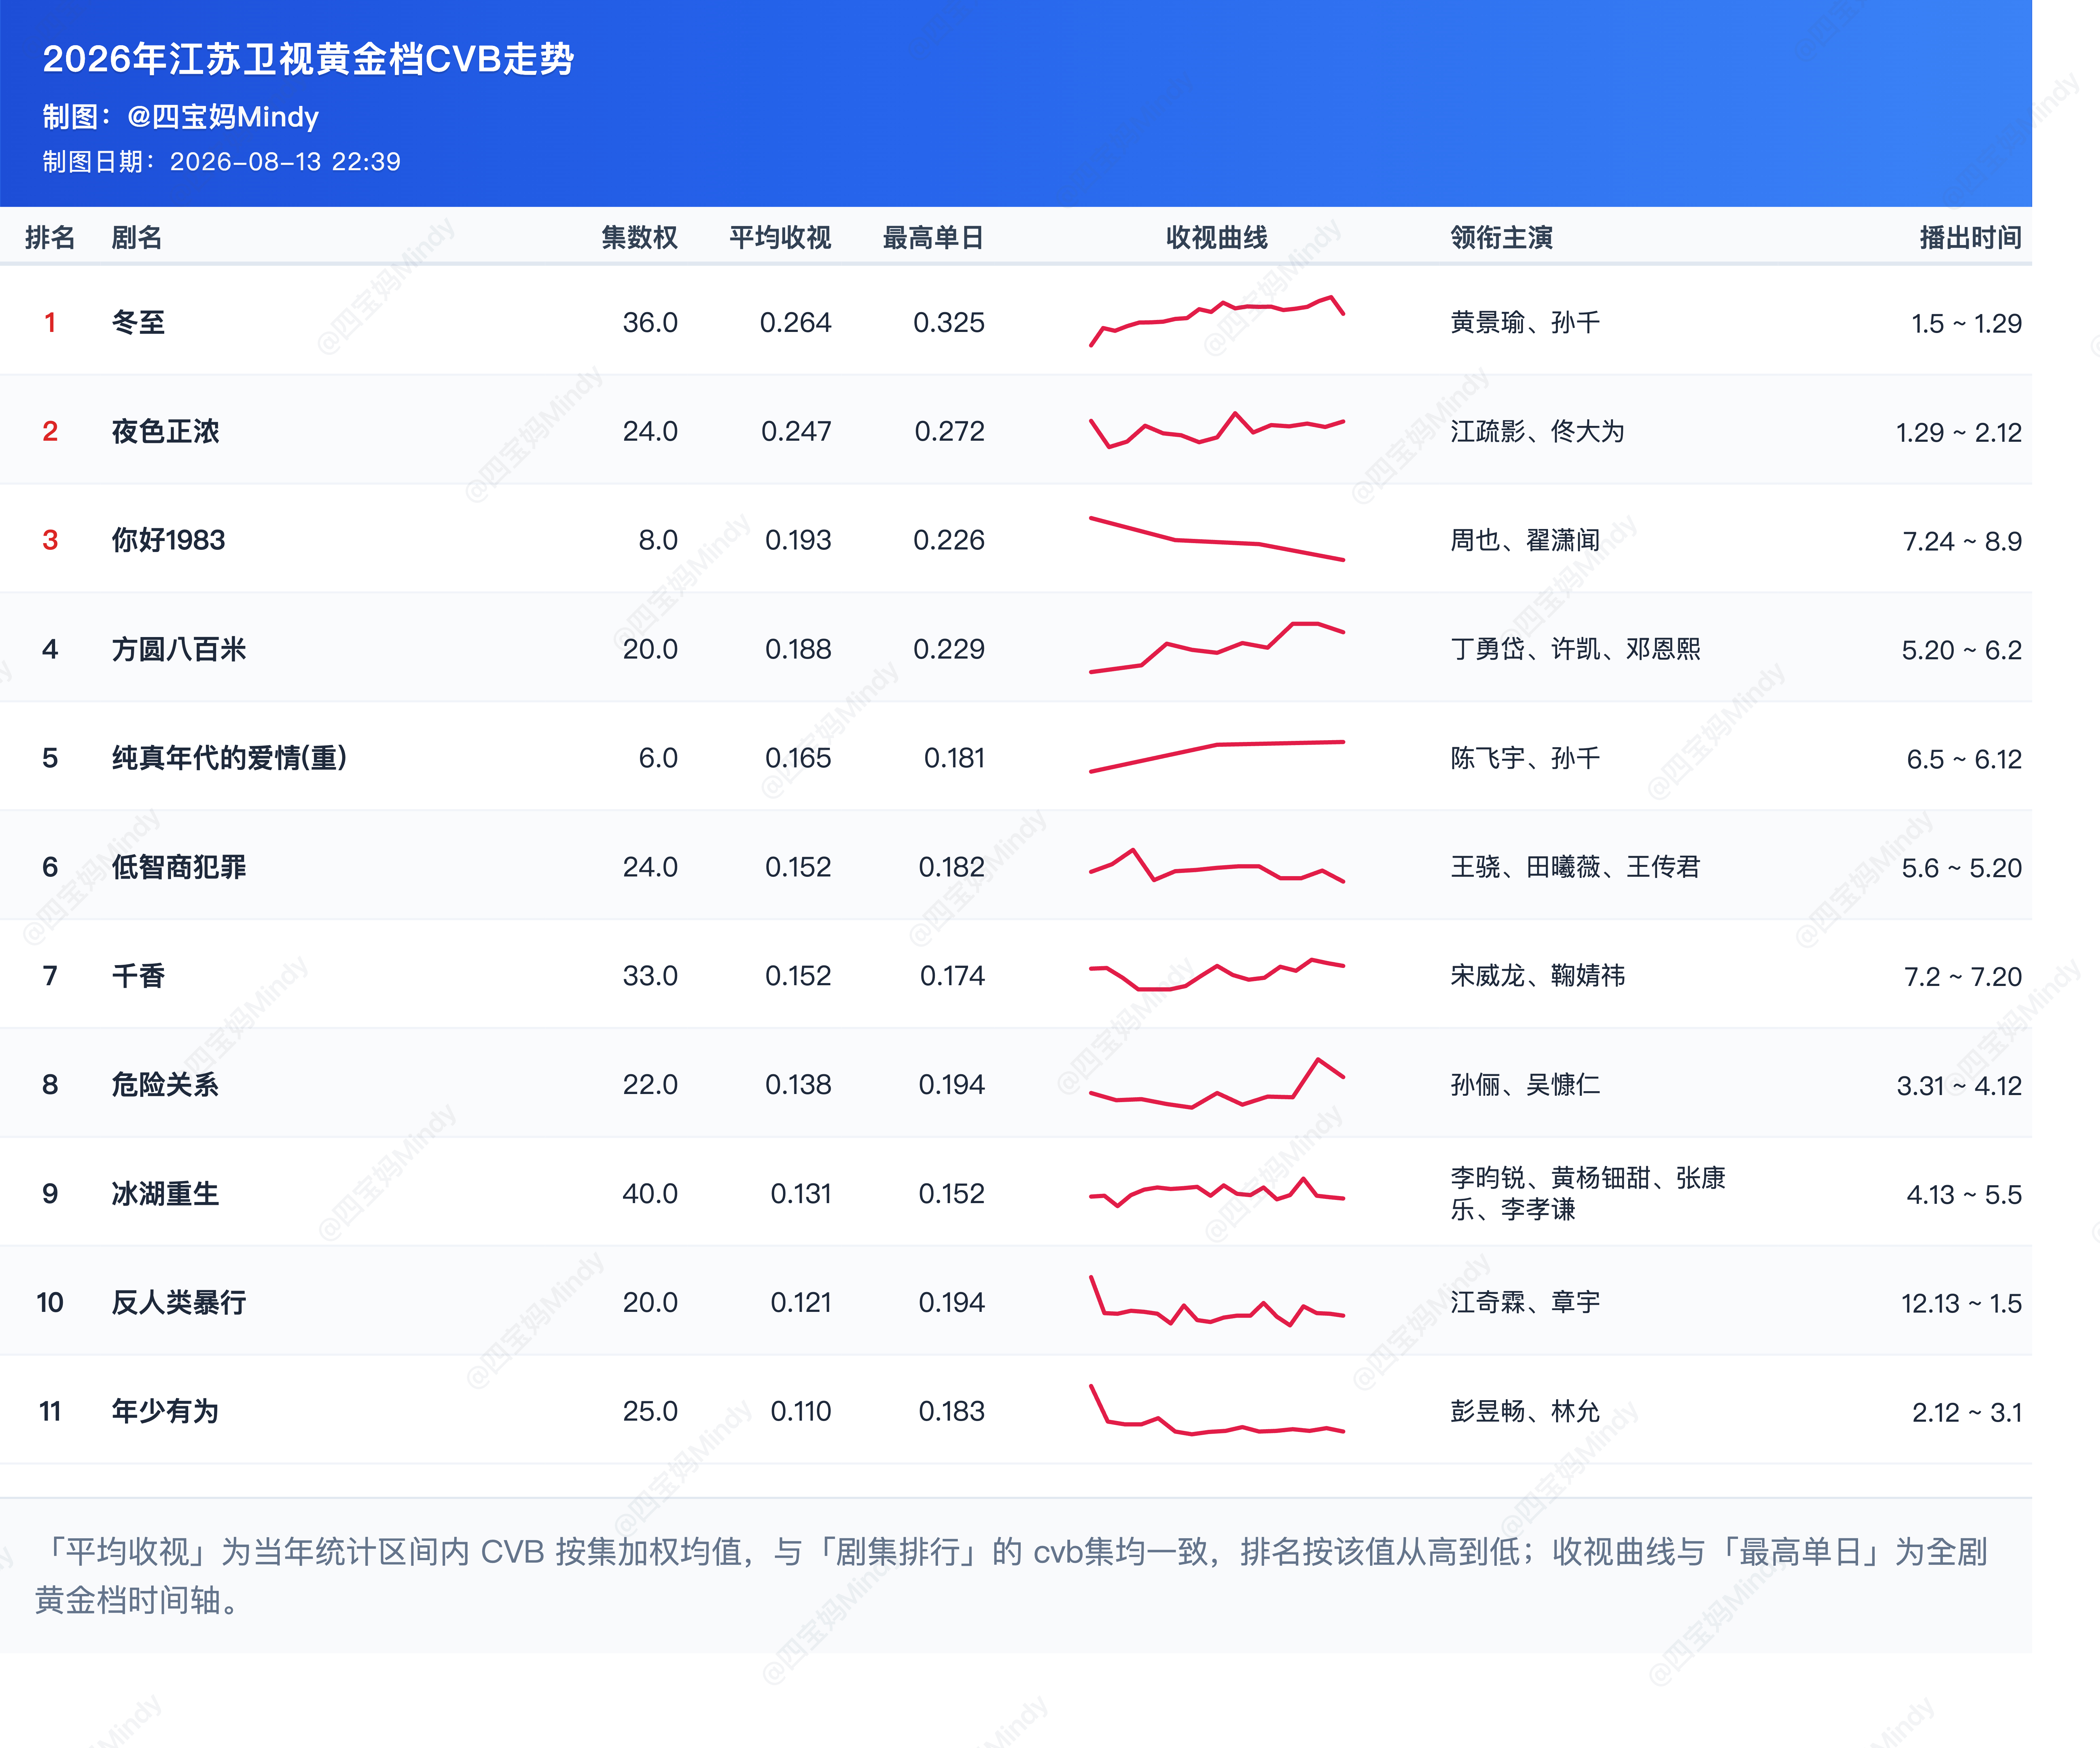Click the 年少有为 ratings curve sparkline
2100x1748 pixels.
(1217, 1410)
